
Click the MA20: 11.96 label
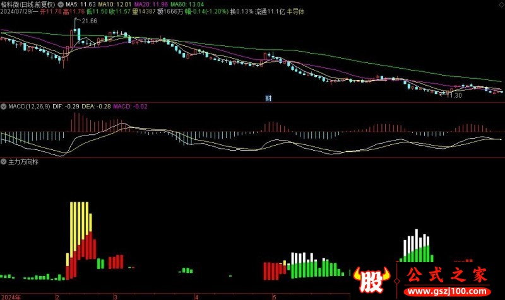pyautogui.click(x=151, y=4)
